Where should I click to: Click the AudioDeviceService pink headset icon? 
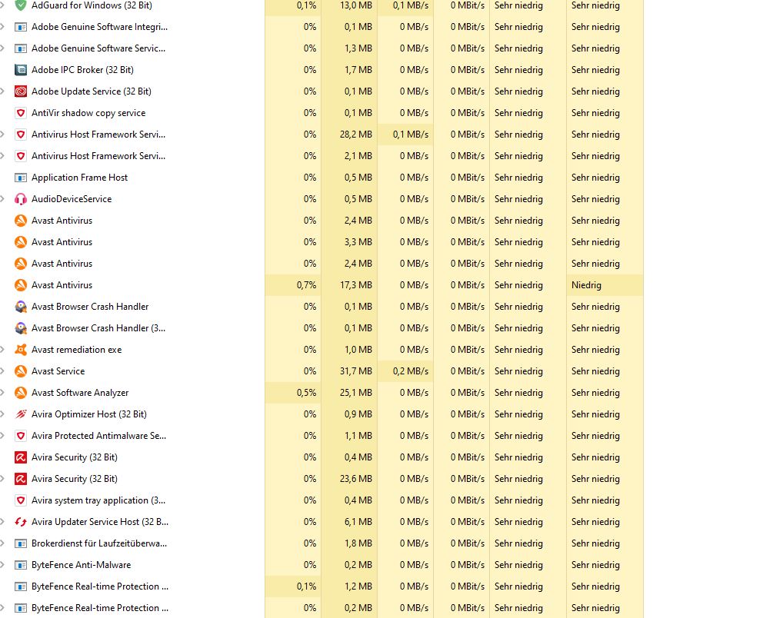click(21, 199)
